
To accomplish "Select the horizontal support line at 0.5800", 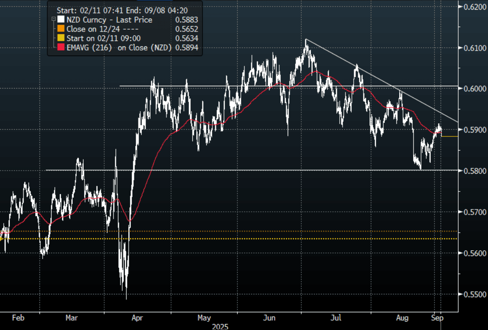I will coord(232,171).
